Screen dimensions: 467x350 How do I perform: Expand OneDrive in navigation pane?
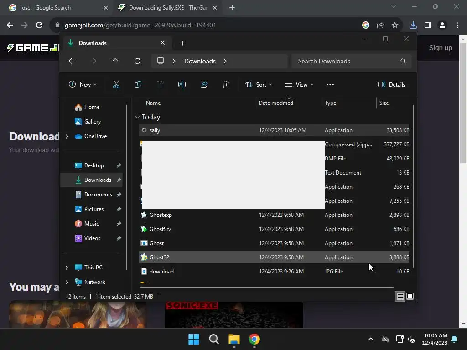(x=67, y=136)
